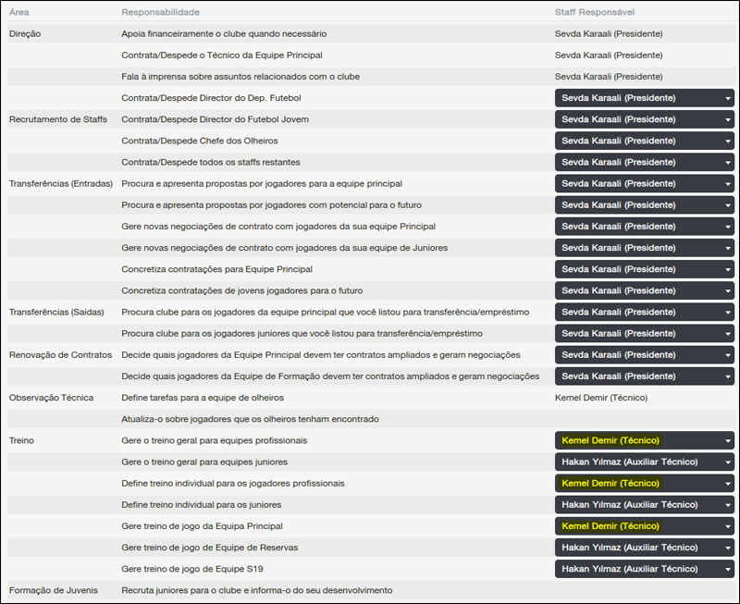740x604 pixels.
Task: Open dropdown for Concretiza contratações de jovens jogadores
Action: (644, 290)
